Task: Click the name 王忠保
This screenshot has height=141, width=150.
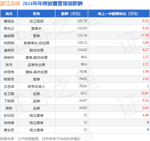Action: [9, 86]
